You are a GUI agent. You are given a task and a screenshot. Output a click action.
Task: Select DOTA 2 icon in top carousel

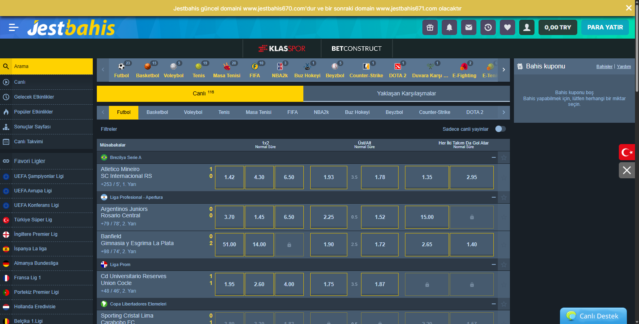pyautogui.click(x=398, y=70)
